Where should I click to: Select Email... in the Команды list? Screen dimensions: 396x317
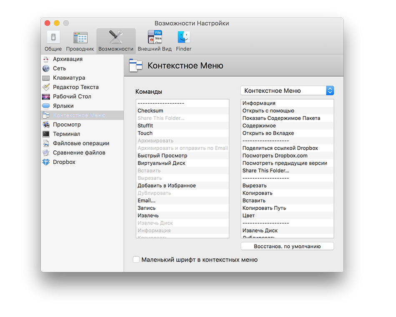click(x=182, y=200)
